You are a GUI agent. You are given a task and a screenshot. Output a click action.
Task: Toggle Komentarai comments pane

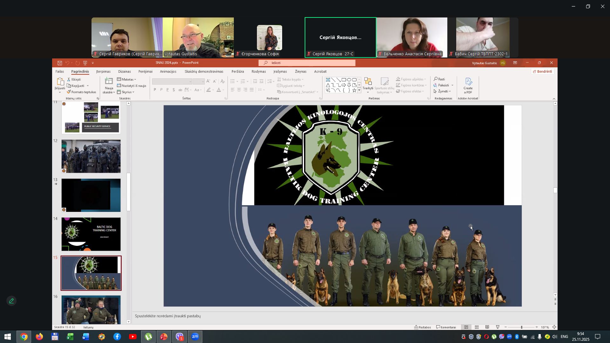(446, 327)
